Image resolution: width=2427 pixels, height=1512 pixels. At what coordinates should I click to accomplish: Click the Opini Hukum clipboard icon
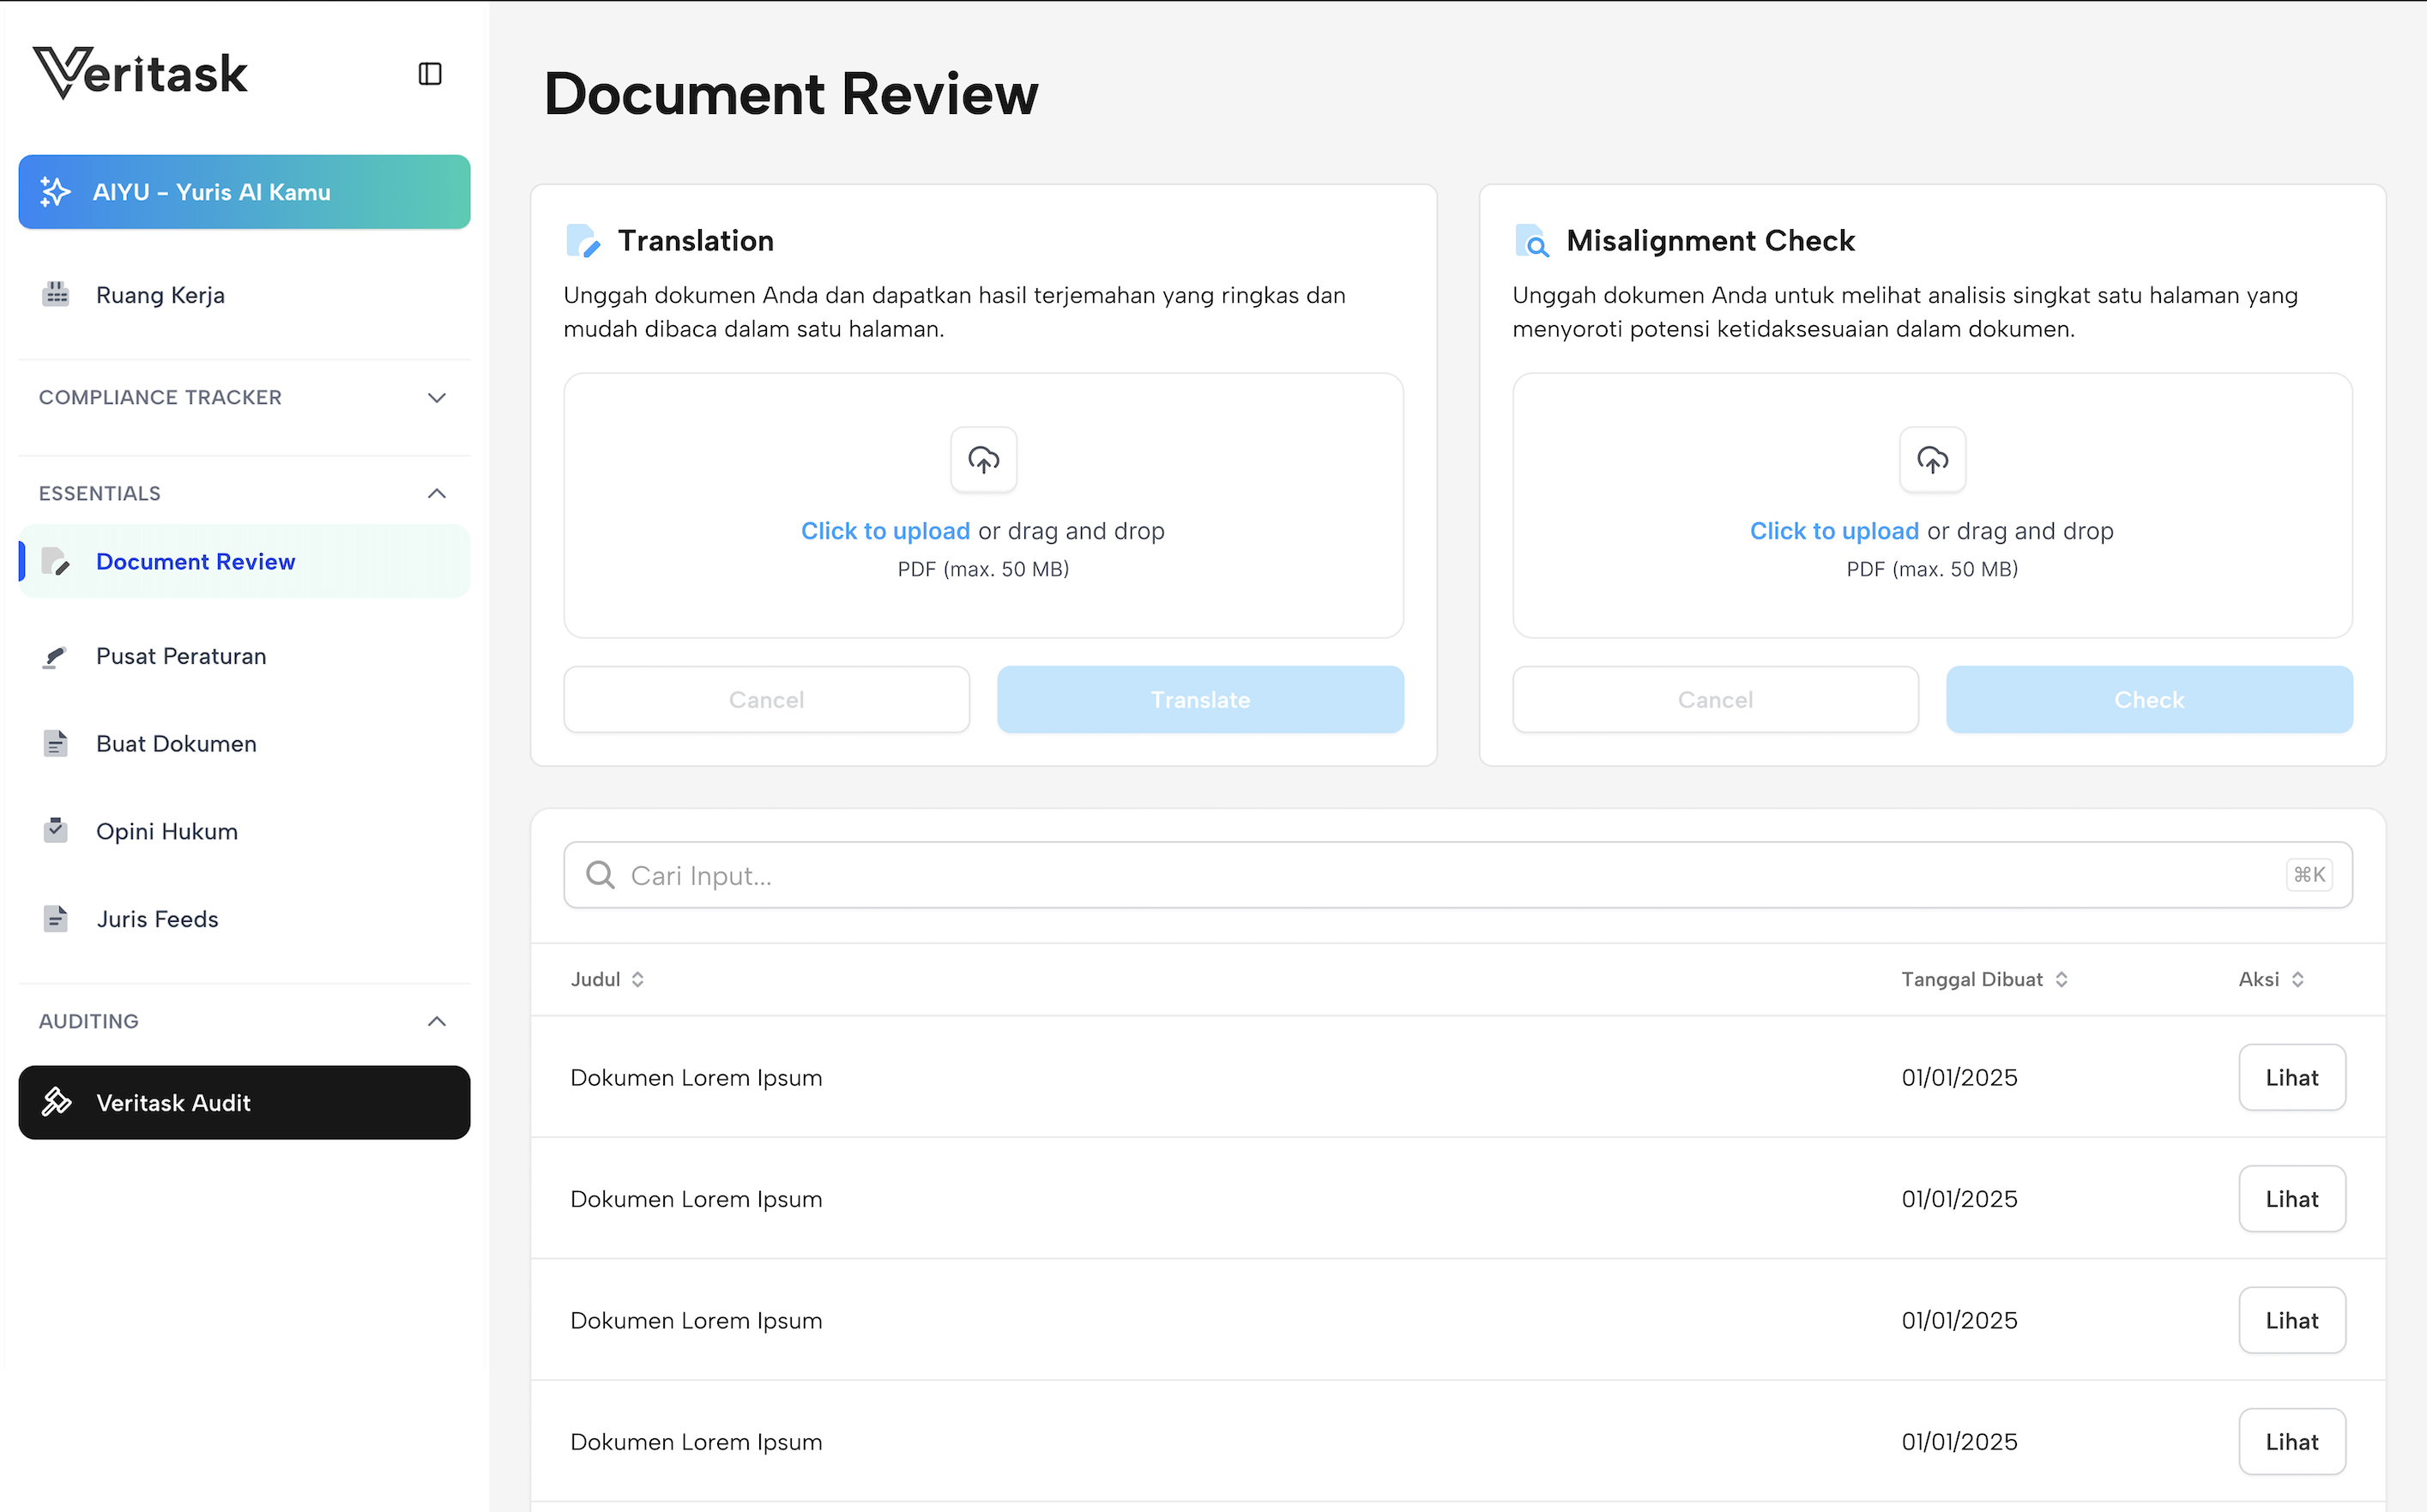pyautogui.click(x=54, y=830)
